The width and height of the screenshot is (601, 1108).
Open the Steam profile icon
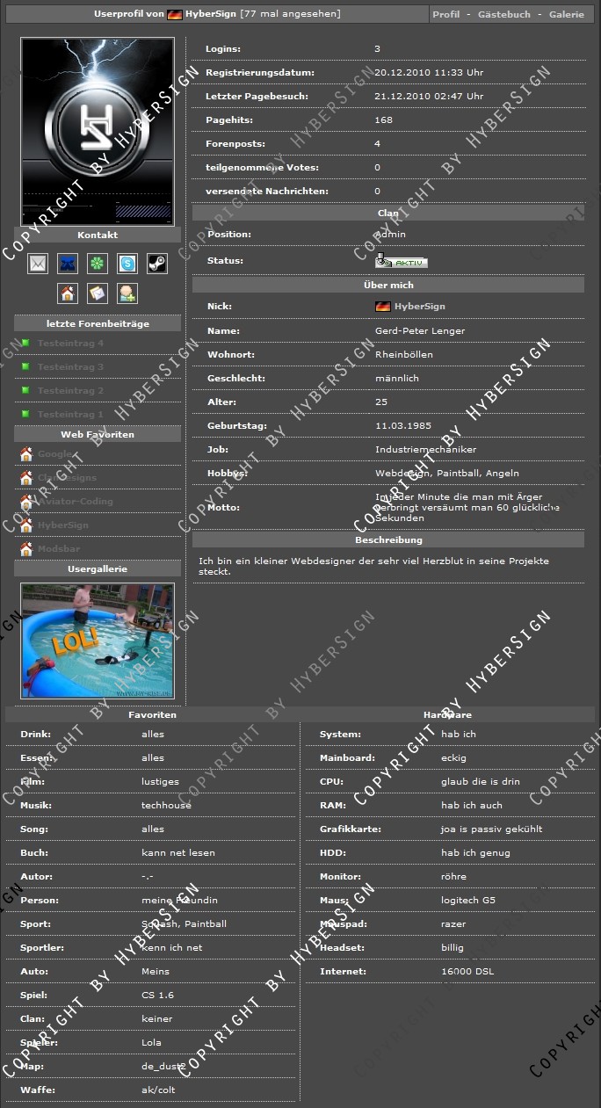(x=156, y=264)
